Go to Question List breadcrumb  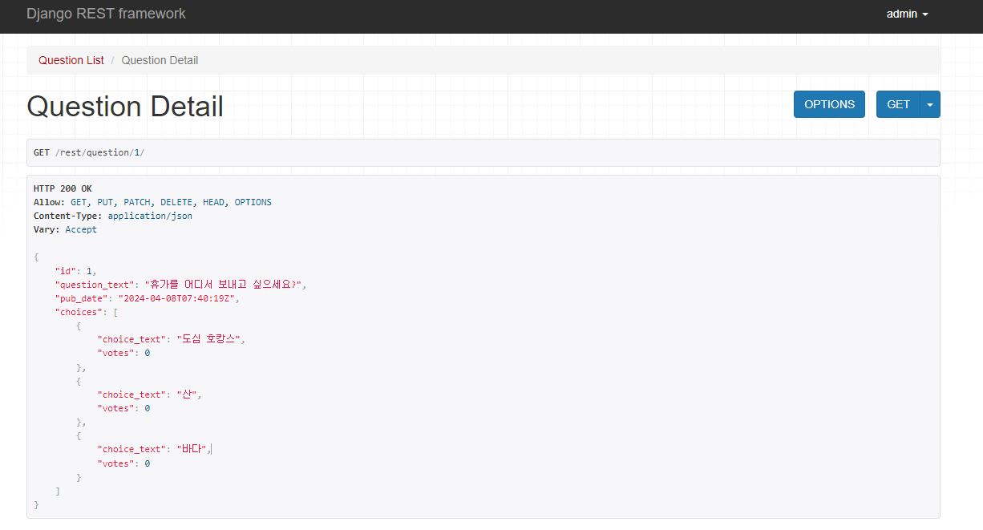(x=71, y=60)
